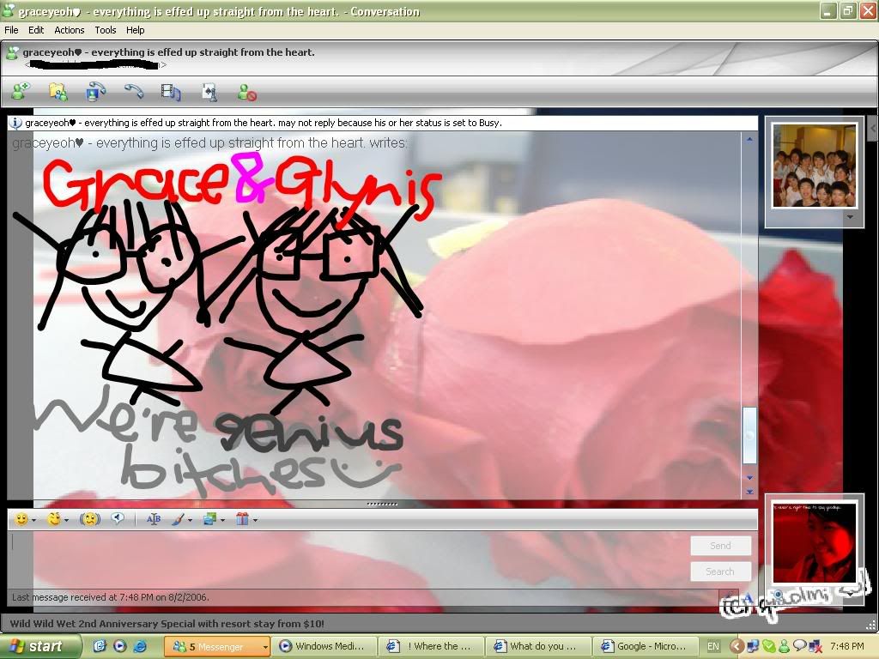
Task: Open the share files folder icon
Action: click(58, 91)
